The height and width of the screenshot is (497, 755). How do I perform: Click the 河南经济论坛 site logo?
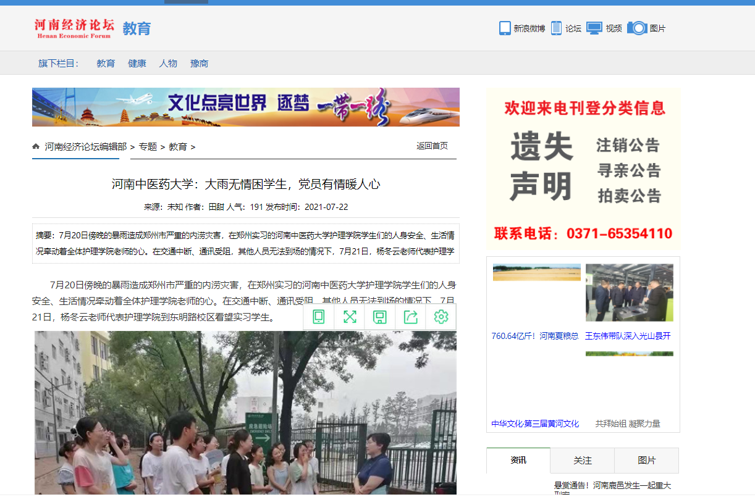click(x=74, y=28)
